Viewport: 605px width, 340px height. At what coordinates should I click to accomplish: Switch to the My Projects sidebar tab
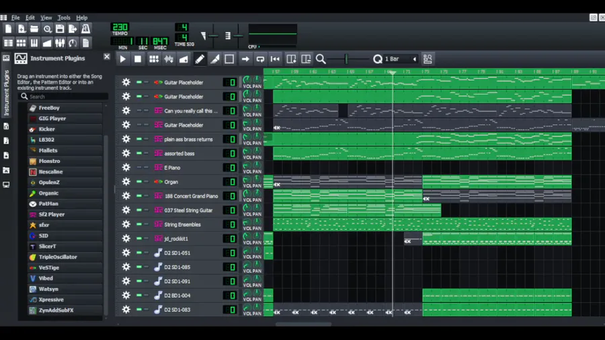[6, 126]
